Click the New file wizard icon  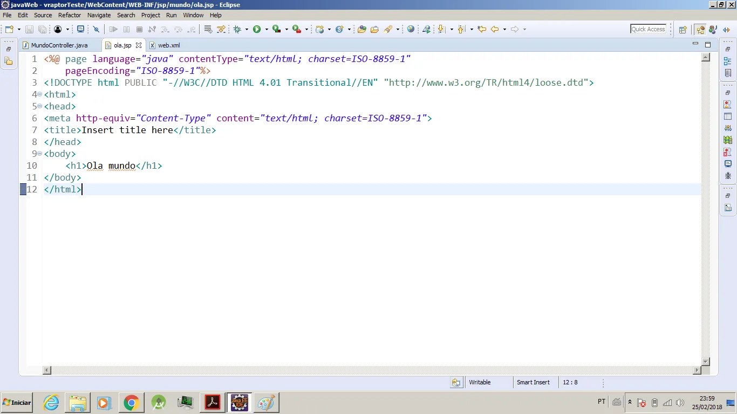click(x=9, y=29)
